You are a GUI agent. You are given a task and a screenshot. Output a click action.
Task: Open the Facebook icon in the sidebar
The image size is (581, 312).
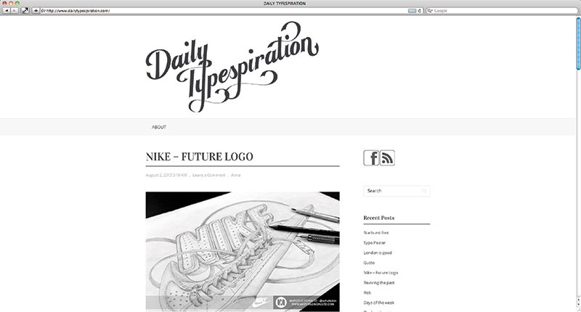click(371, 158)
